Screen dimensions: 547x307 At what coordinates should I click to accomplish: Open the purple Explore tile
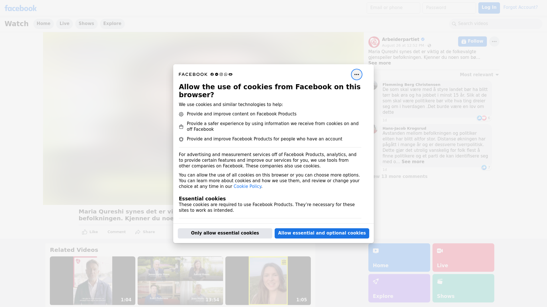[x=399, y=288]
